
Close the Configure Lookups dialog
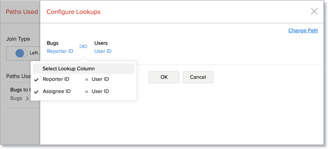pyautogui.click(x=314, y=11)
